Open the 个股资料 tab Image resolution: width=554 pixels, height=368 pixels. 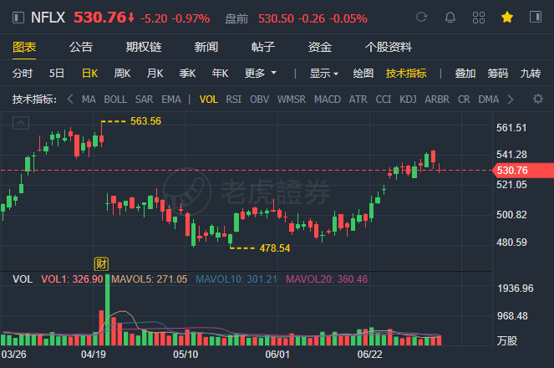pyautogui.click(x=389, y=47)
